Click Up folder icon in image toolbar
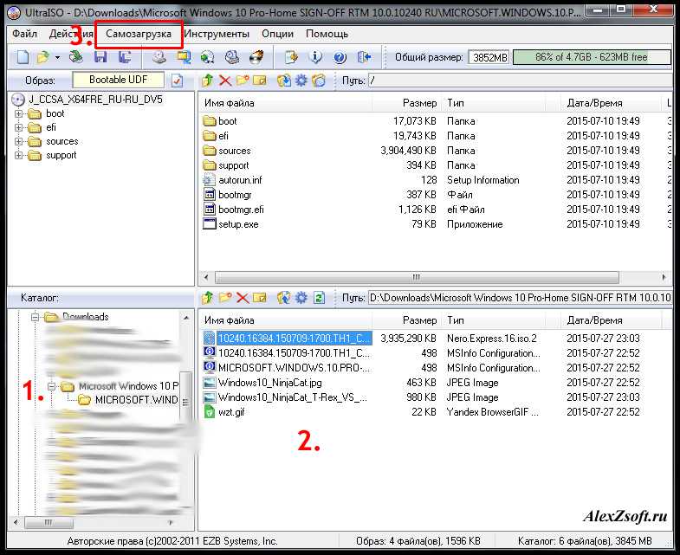The width and height of the screenshot is (680, 555). click(x=208, y=81)
